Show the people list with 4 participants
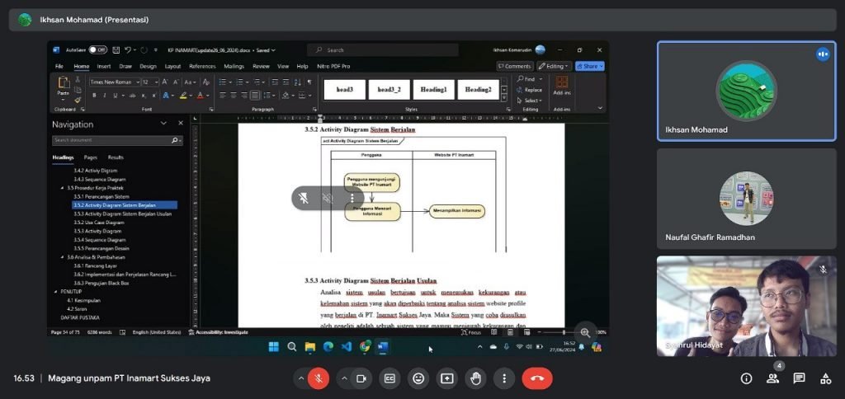Viewport: 845px width, 399px height. [773, 378]
